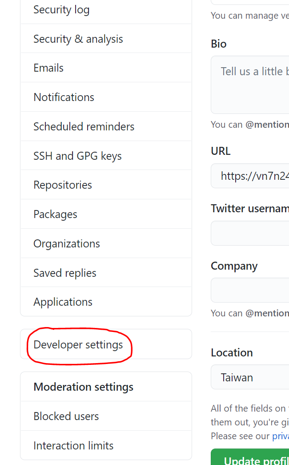Image resolution: width=289 pixels, height=465 pixels.
Task: Focus the URL input field
Action: 250,176
